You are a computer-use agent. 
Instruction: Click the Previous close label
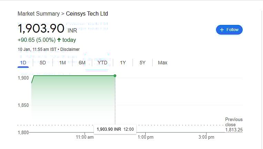tap(234, 122)
